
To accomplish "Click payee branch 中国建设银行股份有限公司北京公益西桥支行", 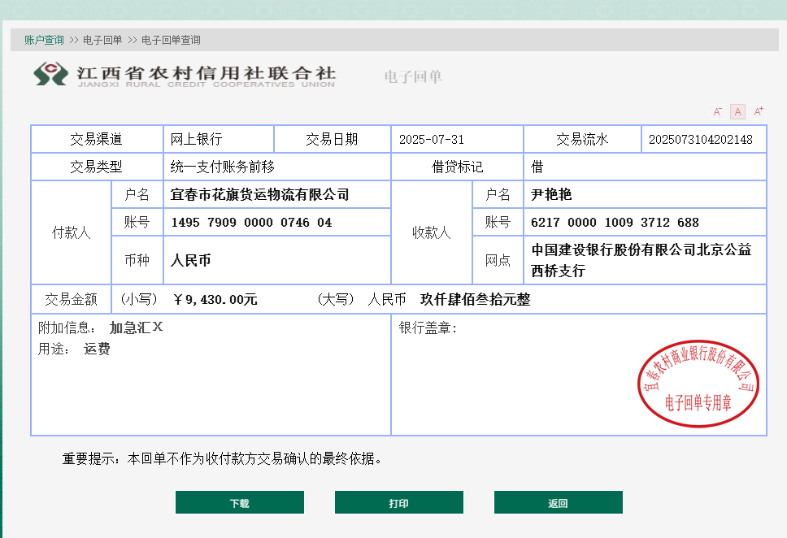I will (x=641, y=260).
